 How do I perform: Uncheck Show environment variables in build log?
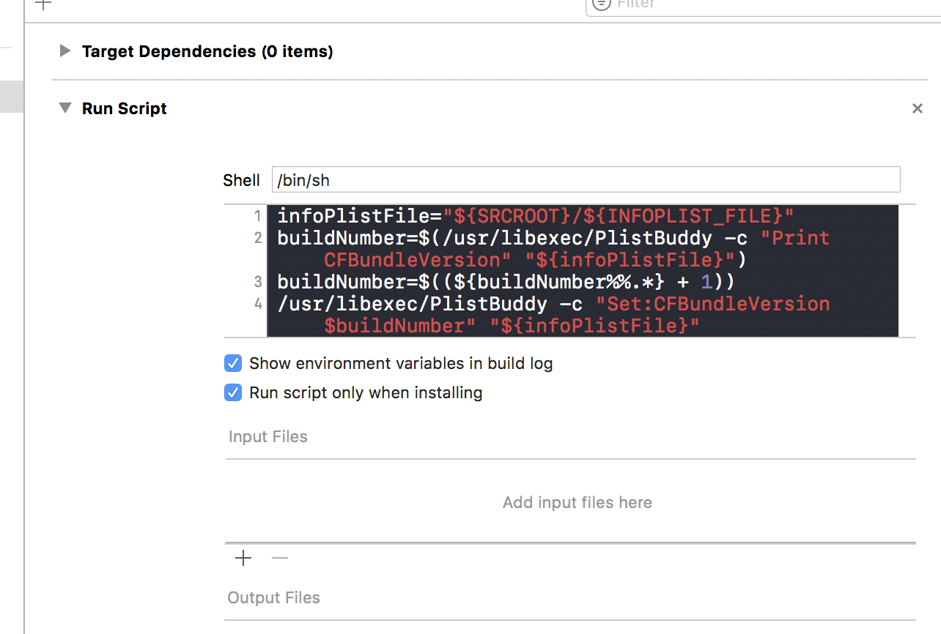click(232, 363)
